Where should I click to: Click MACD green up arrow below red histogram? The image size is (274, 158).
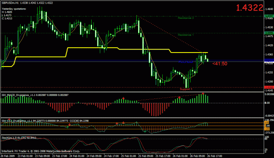[x=59, y=112]
